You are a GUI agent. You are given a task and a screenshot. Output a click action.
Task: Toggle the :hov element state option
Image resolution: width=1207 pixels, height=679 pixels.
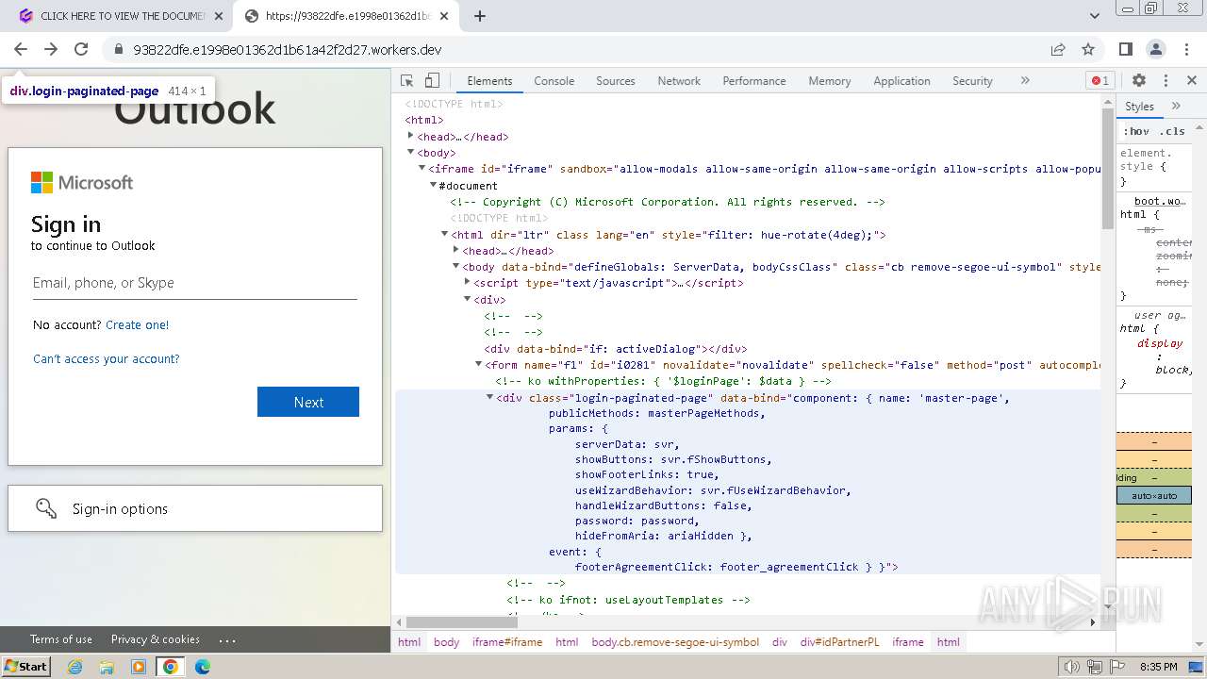coord(1135,131)
